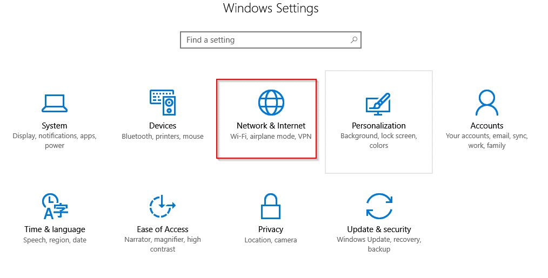This screenshot has width=548, height=278.
Task: Click the Update & security refresh arrows icon
Action: 379,206
